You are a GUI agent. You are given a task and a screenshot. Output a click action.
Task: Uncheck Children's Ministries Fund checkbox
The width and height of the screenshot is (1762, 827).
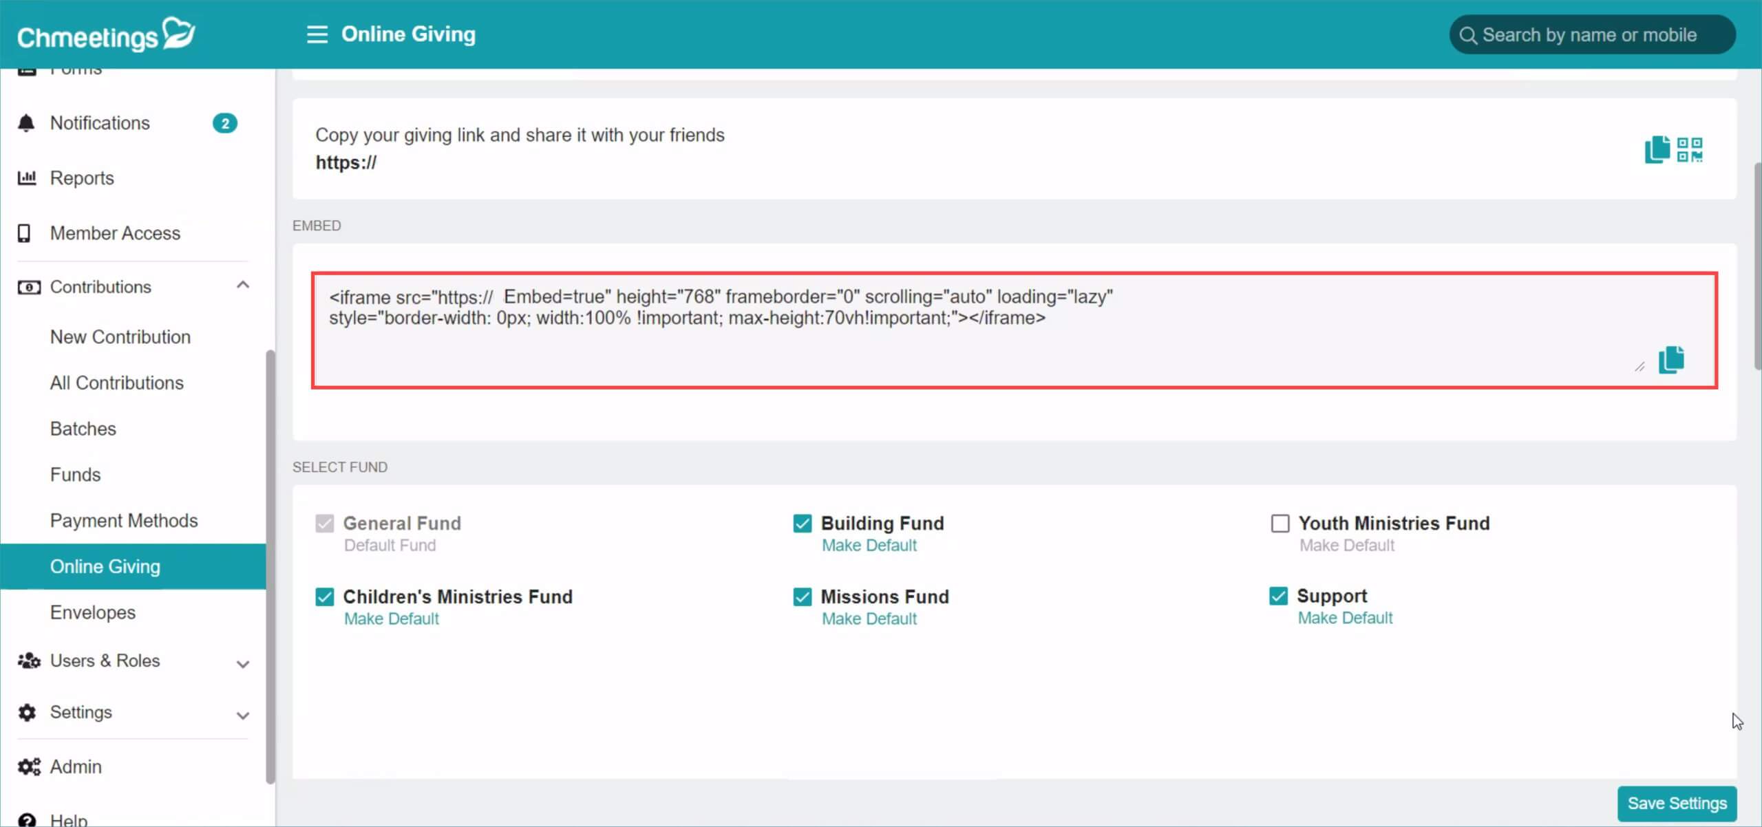pyautogui.click(x=324, y=597)
